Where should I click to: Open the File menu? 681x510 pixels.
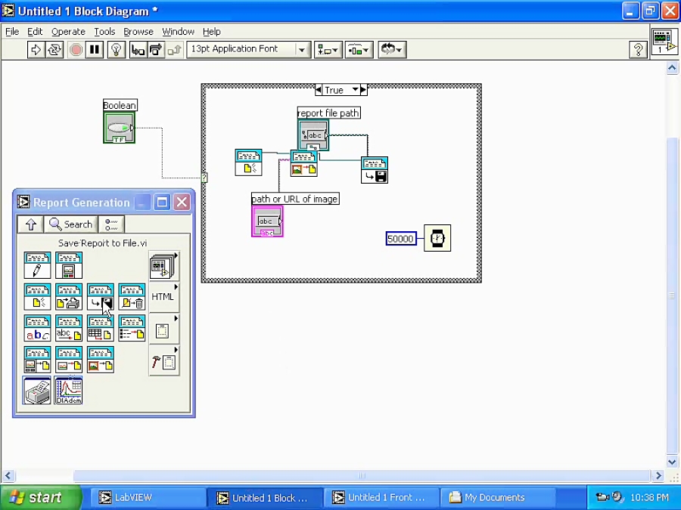pos(11,32)
